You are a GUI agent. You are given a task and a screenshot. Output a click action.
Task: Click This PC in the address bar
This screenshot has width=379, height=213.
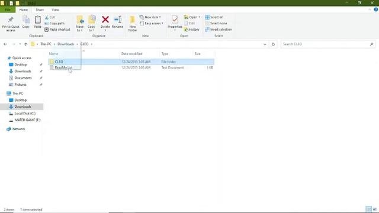[x=46, y=44]
